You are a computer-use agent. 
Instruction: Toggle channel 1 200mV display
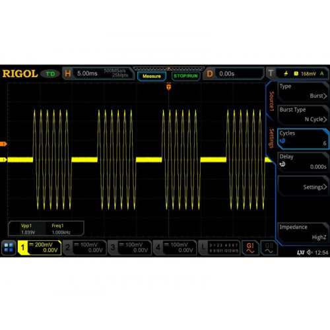point(40,247)
